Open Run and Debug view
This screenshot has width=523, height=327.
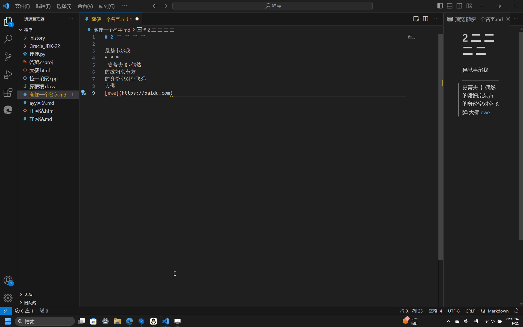coord(8,75)
